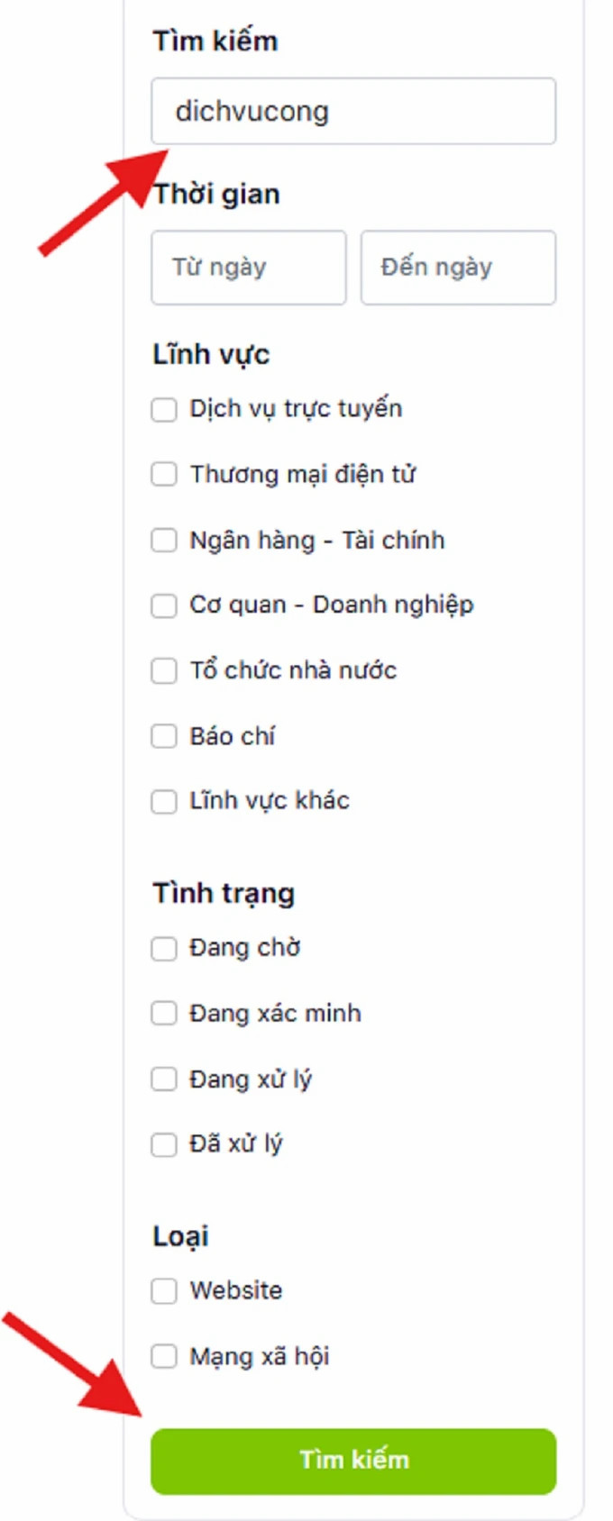Click inside the search box containing dichvucong
613x1521 pixels.
(352, 111)
